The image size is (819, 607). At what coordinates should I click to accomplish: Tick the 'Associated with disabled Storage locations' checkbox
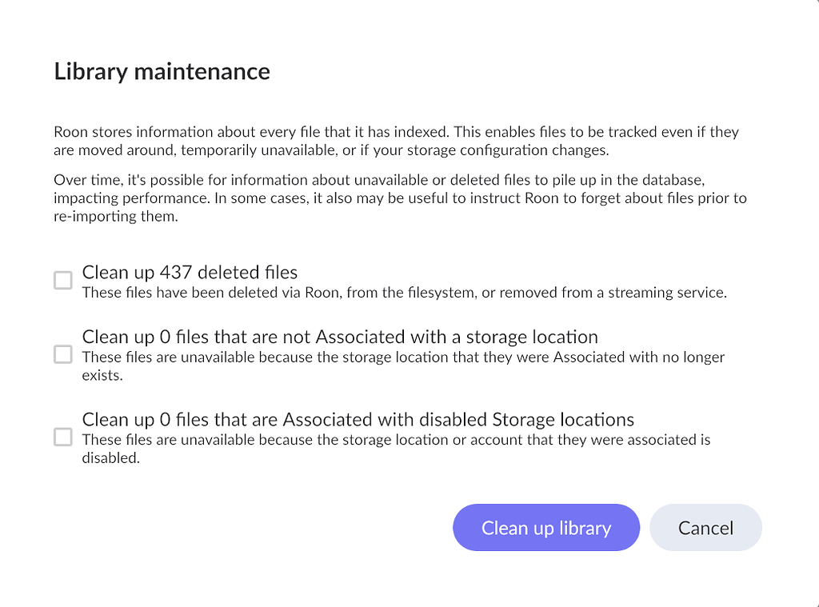pyautogui.click(x=62, y=437)
